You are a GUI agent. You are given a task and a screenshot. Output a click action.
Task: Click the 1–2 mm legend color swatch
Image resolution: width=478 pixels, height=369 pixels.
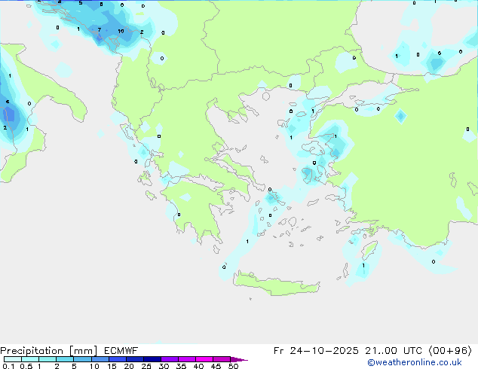tap(47, 359)
